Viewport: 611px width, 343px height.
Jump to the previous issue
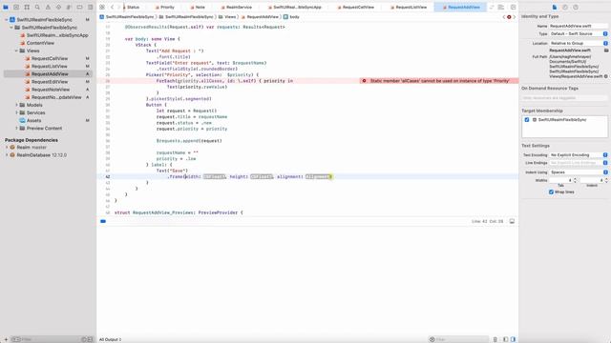point(504,17)
